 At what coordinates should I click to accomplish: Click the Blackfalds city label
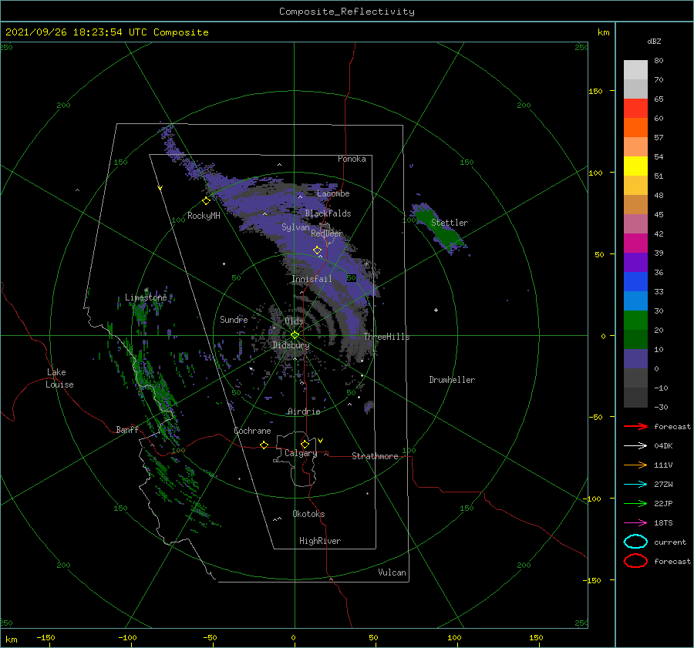click(x=328, y=213)
